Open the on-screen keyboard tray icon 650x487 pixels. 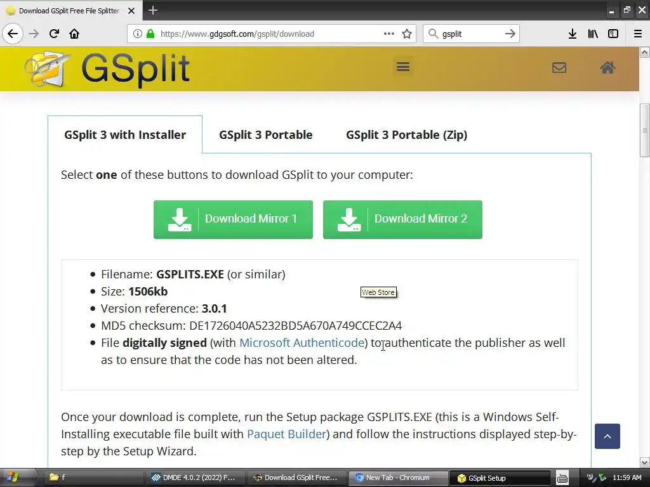click(x=562, y=478)
